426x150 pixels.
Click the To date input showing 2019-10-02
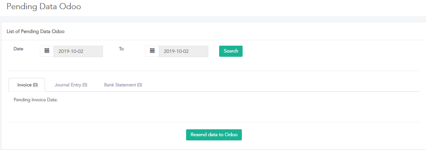pyautogui.click(x=184, y=51)
